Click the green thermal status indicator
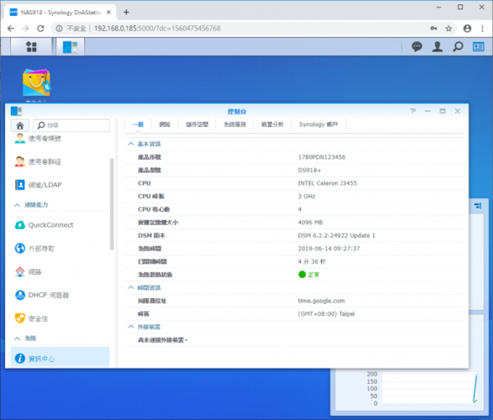 point(302,275)
